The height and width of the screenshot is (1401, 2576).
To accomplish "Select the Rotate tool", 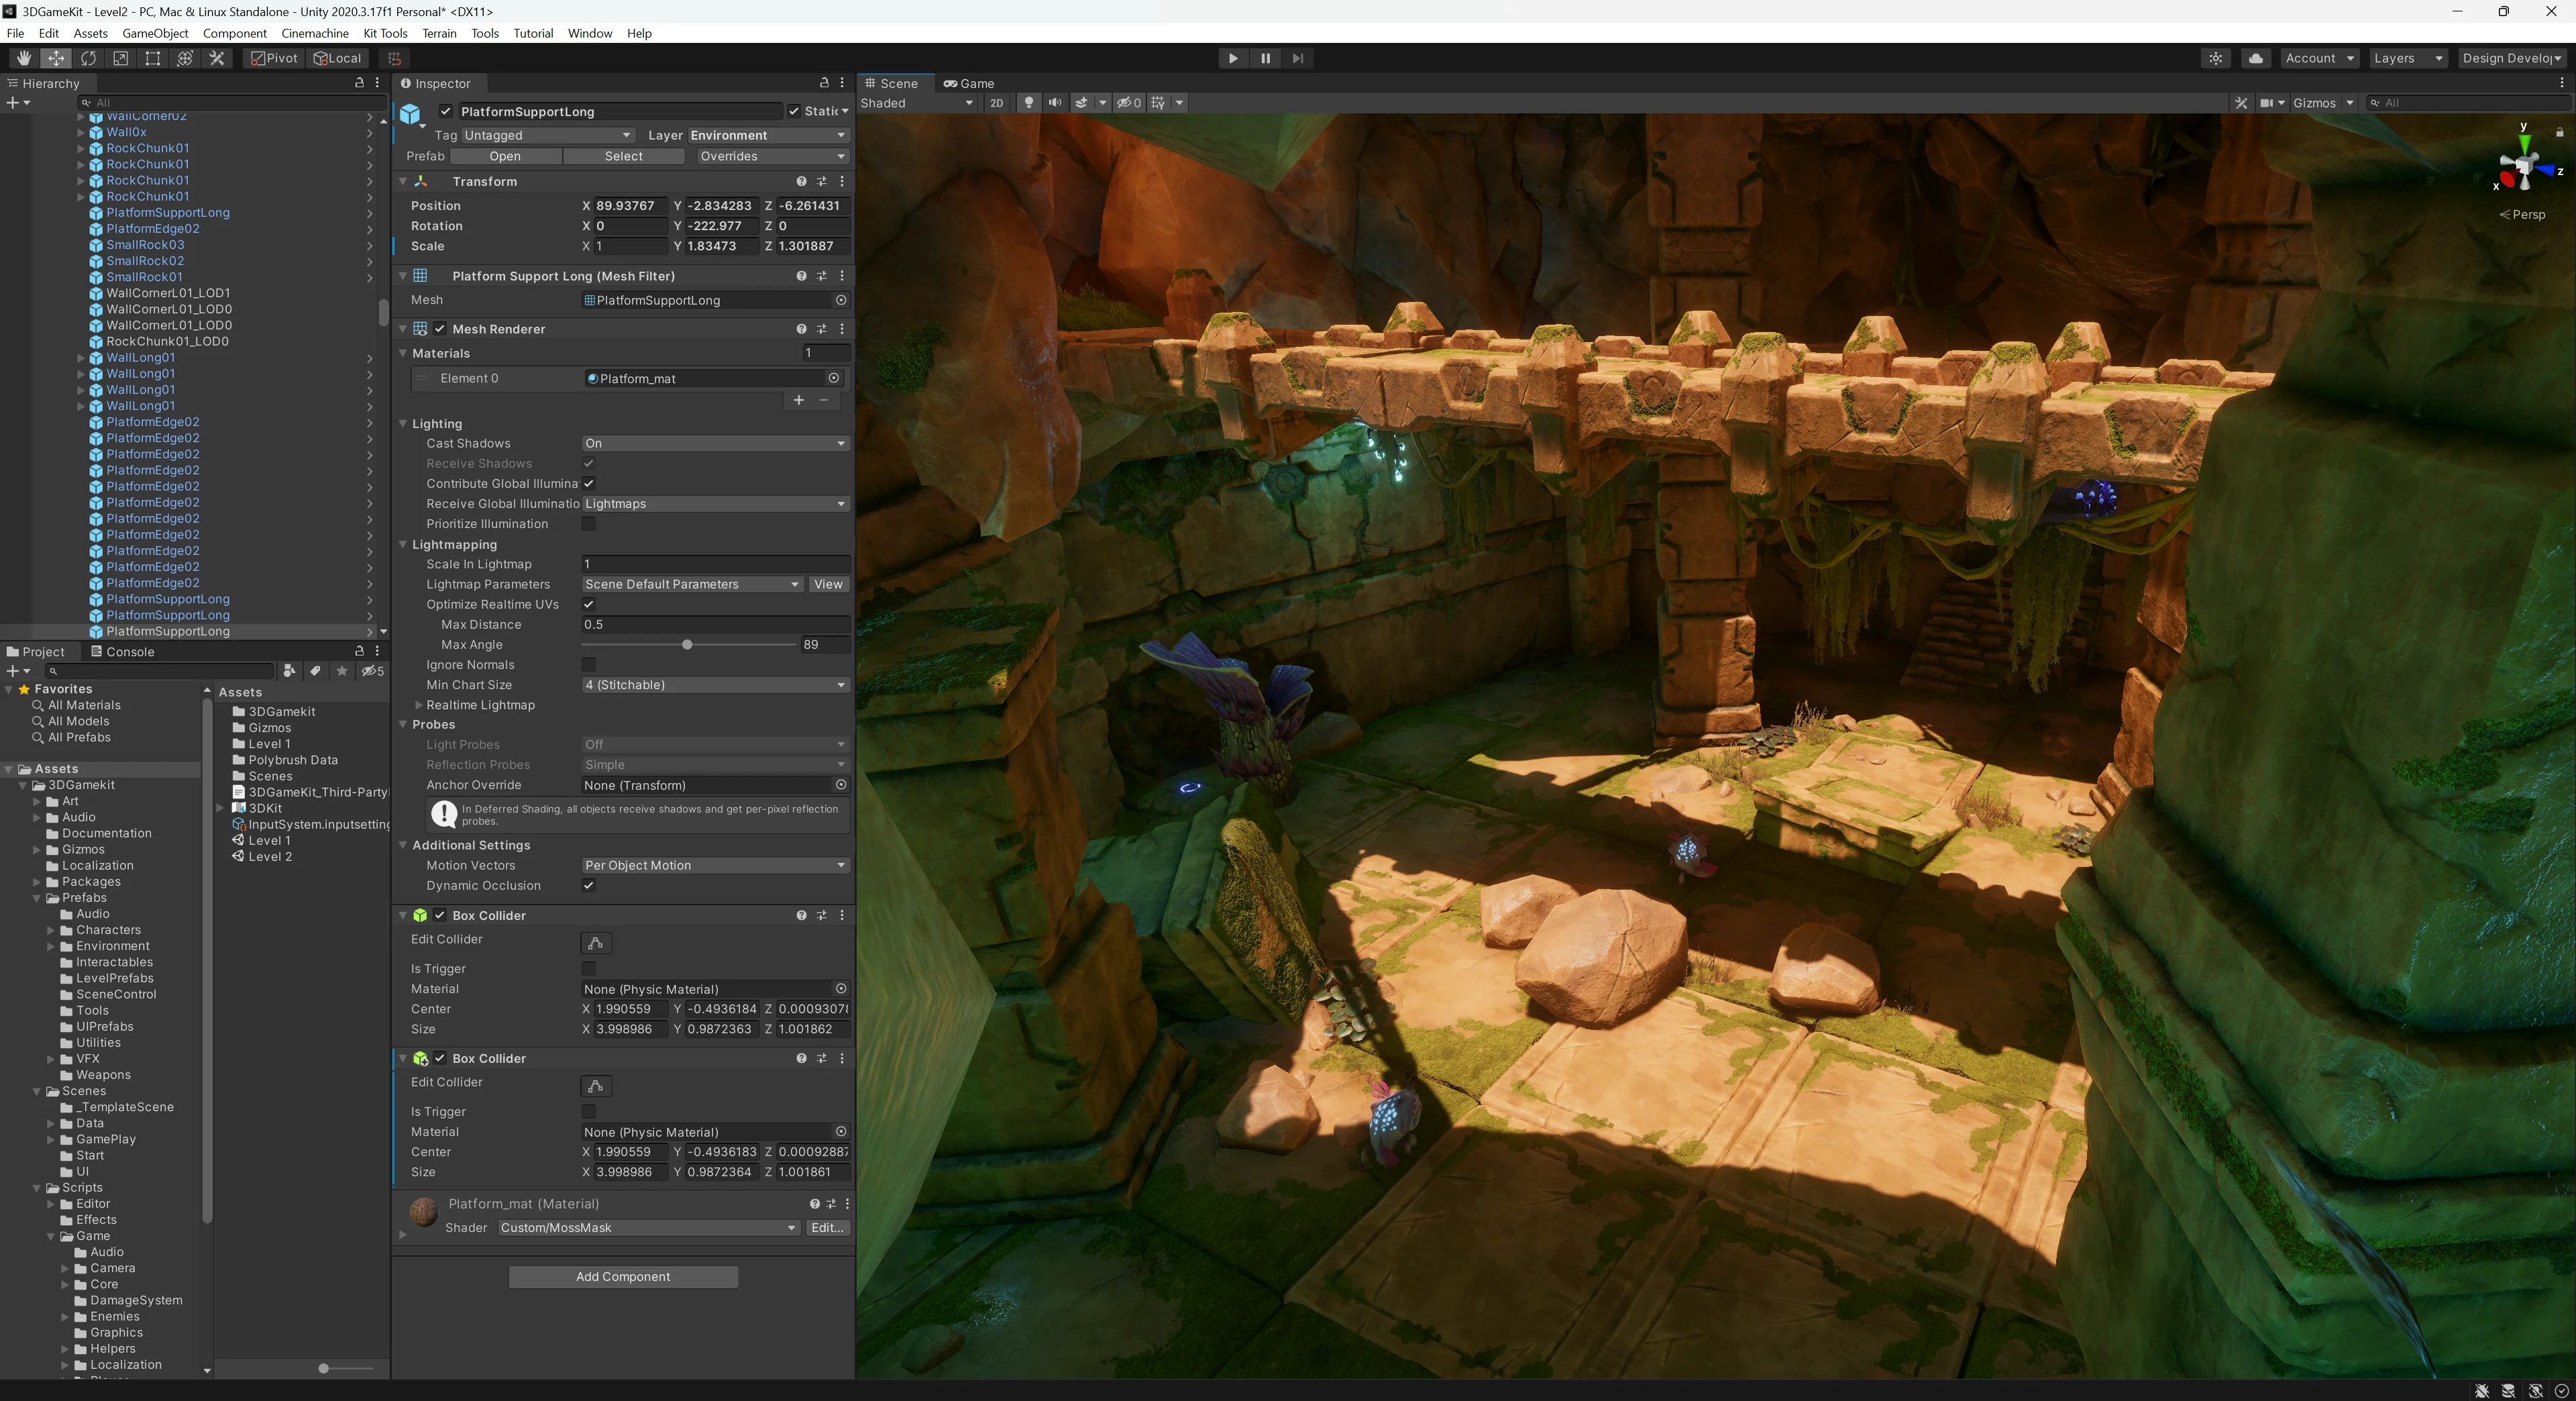I will point(88,58).
